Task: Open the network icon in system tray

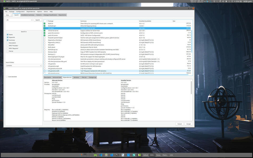Action: [232, 2]
